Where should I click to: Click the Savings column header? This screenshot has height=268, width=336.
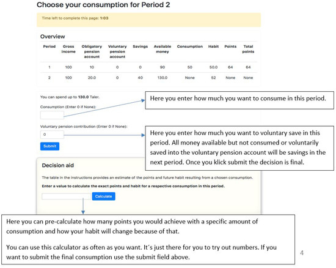140,47
